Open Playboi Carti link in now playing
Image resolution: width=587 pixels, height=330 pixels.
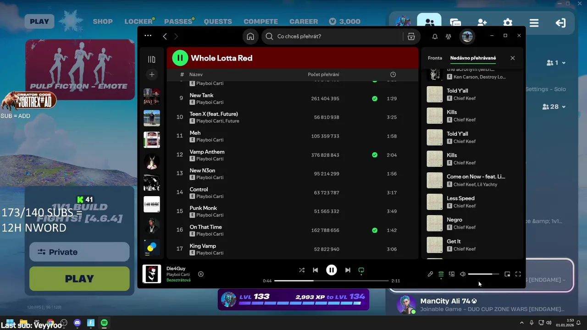point(178,274)
